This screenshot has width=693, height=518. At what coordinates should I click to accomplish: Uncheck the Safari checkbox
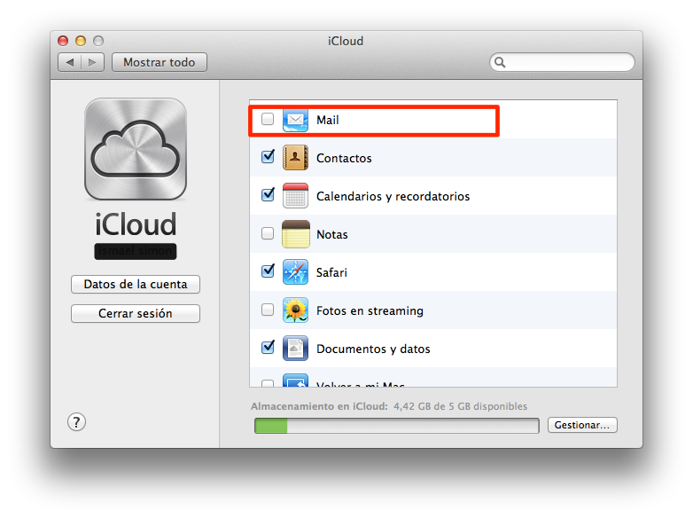(x=268, y=271)
